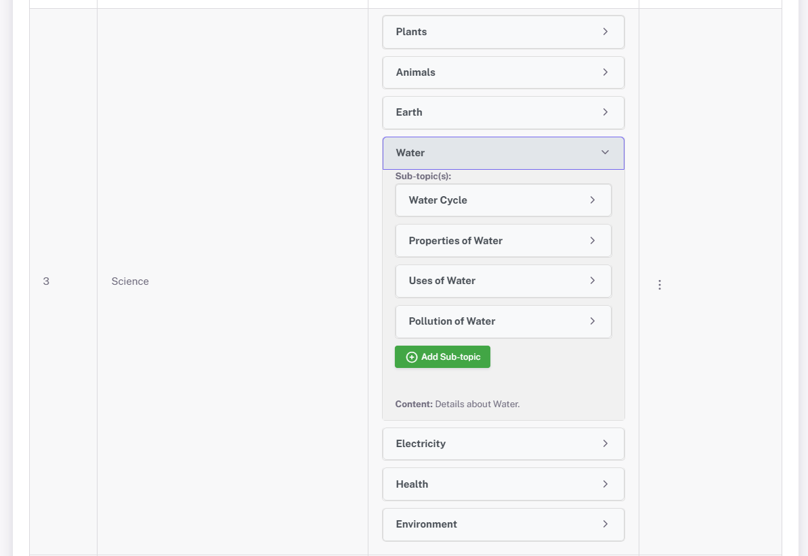Expand the Health topic
Viewport: 808px width, 556px height.
coord(503,484)
